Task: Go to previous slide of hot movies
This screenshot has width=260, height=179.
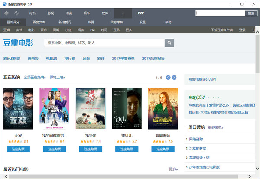Action: point(166,78)
